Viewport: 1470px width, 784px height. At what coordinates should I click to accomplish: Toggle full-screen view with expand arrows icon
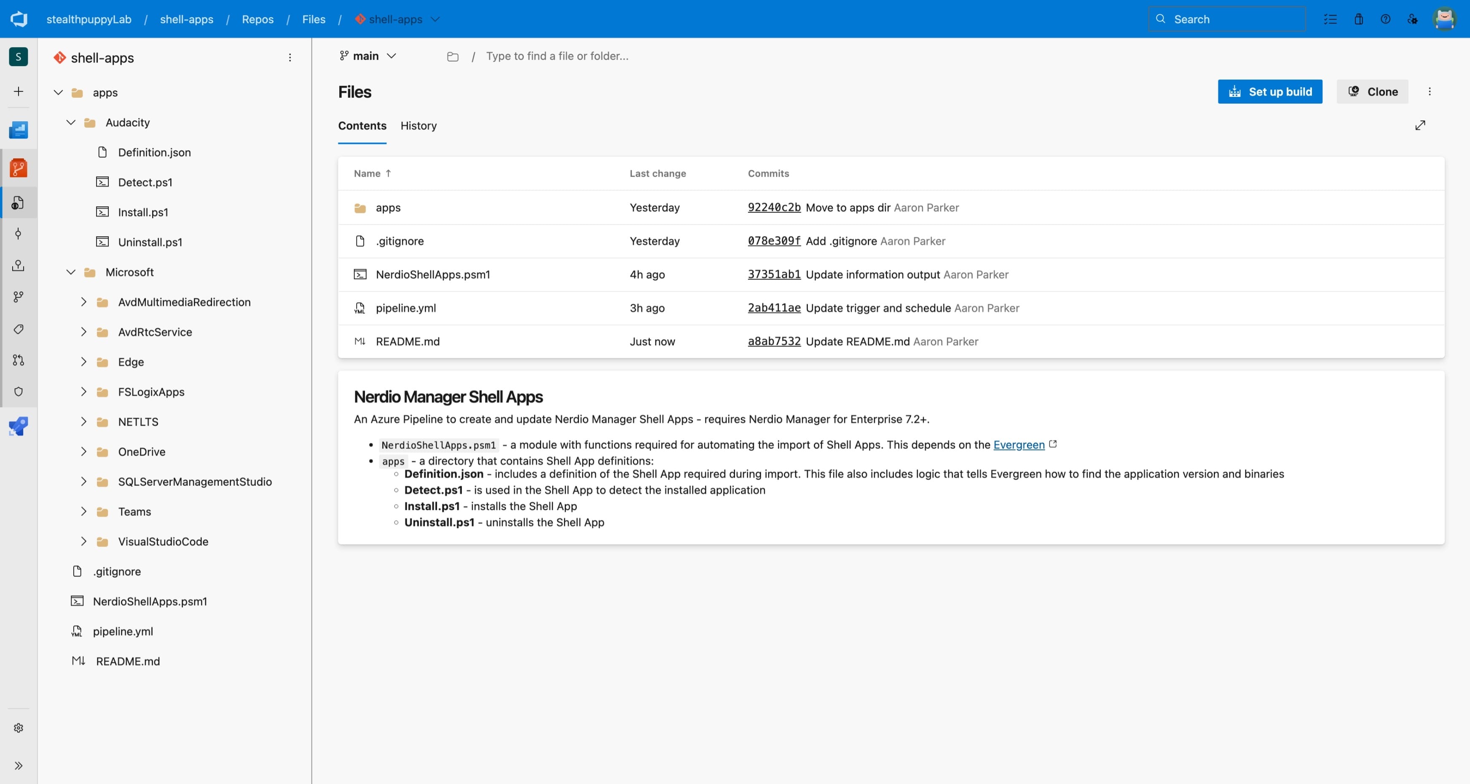[x=1420, y=125]
